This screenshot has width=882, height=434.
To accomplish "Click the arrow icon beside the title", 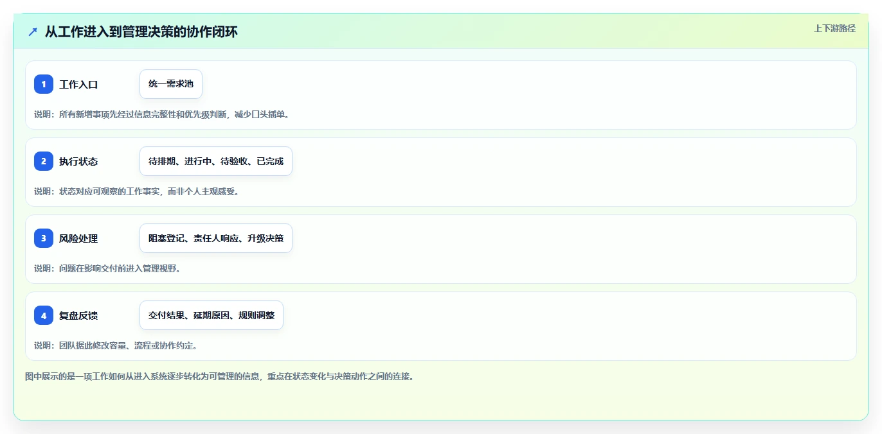I will click(33, 31).
